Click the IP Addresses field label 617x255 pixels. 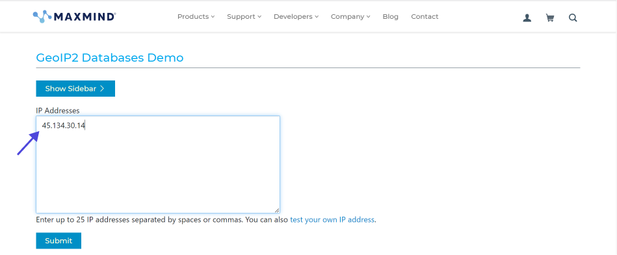click(58, 110)
